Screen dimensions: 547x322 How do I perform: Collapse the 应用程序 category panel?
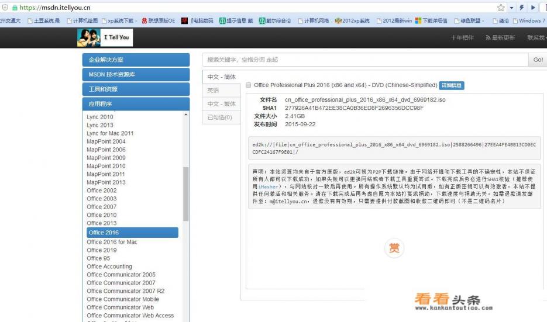coord(136,104)
